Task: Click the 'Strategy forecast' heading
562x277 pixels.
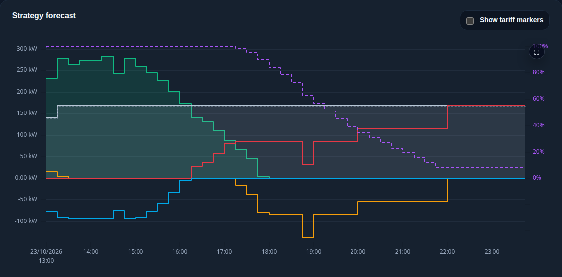Action: pyautogui.click(x=44, y=16)
